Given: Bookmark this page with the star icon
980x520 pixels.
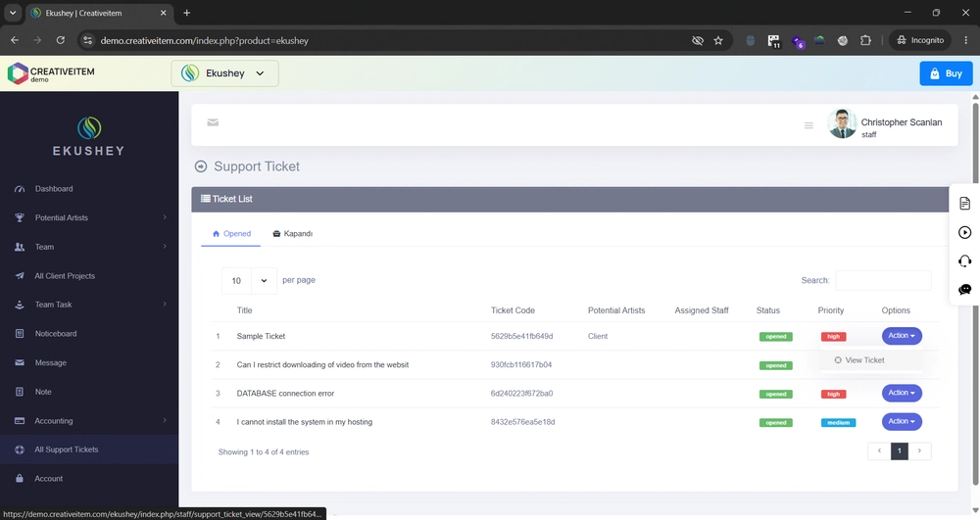Looking at the screenshot, I should coord(718,40).
